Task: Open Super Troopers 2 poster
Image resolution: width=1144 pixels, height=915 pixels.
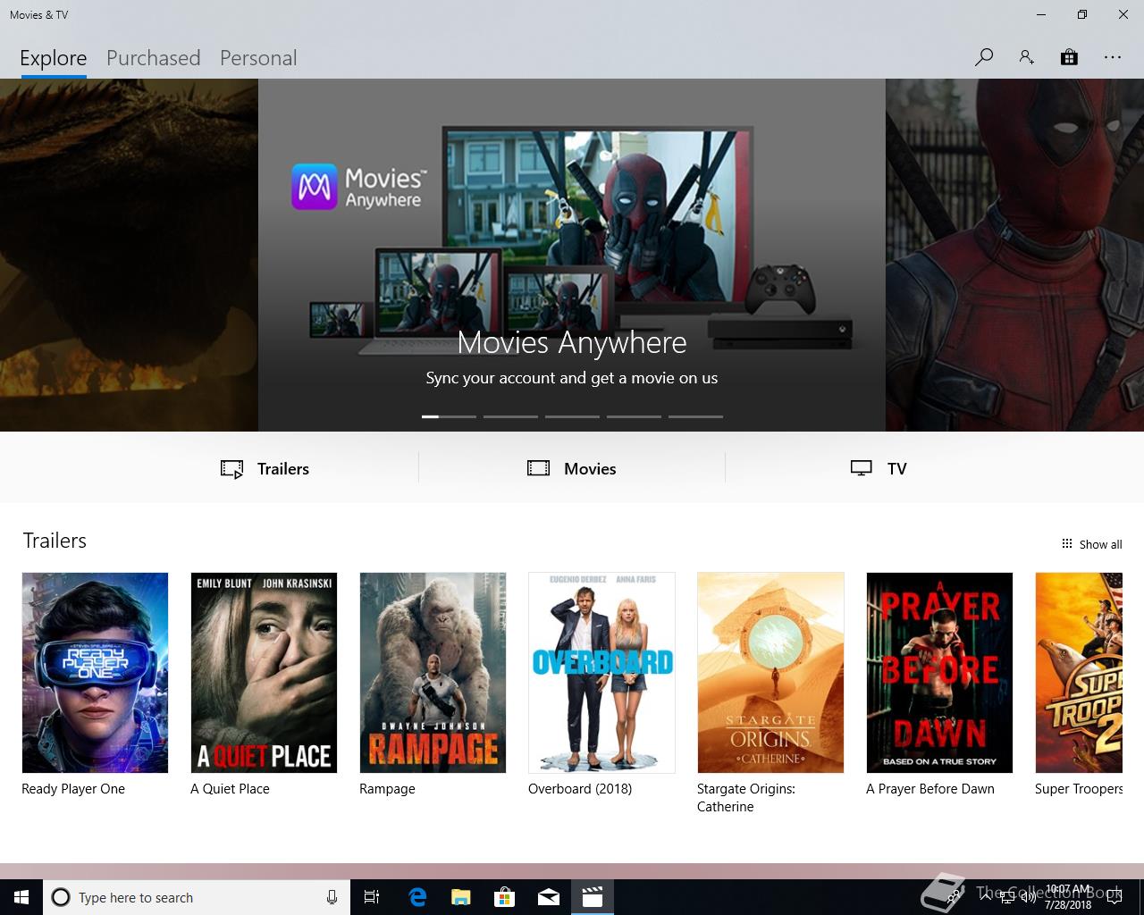Action: 1079,673
